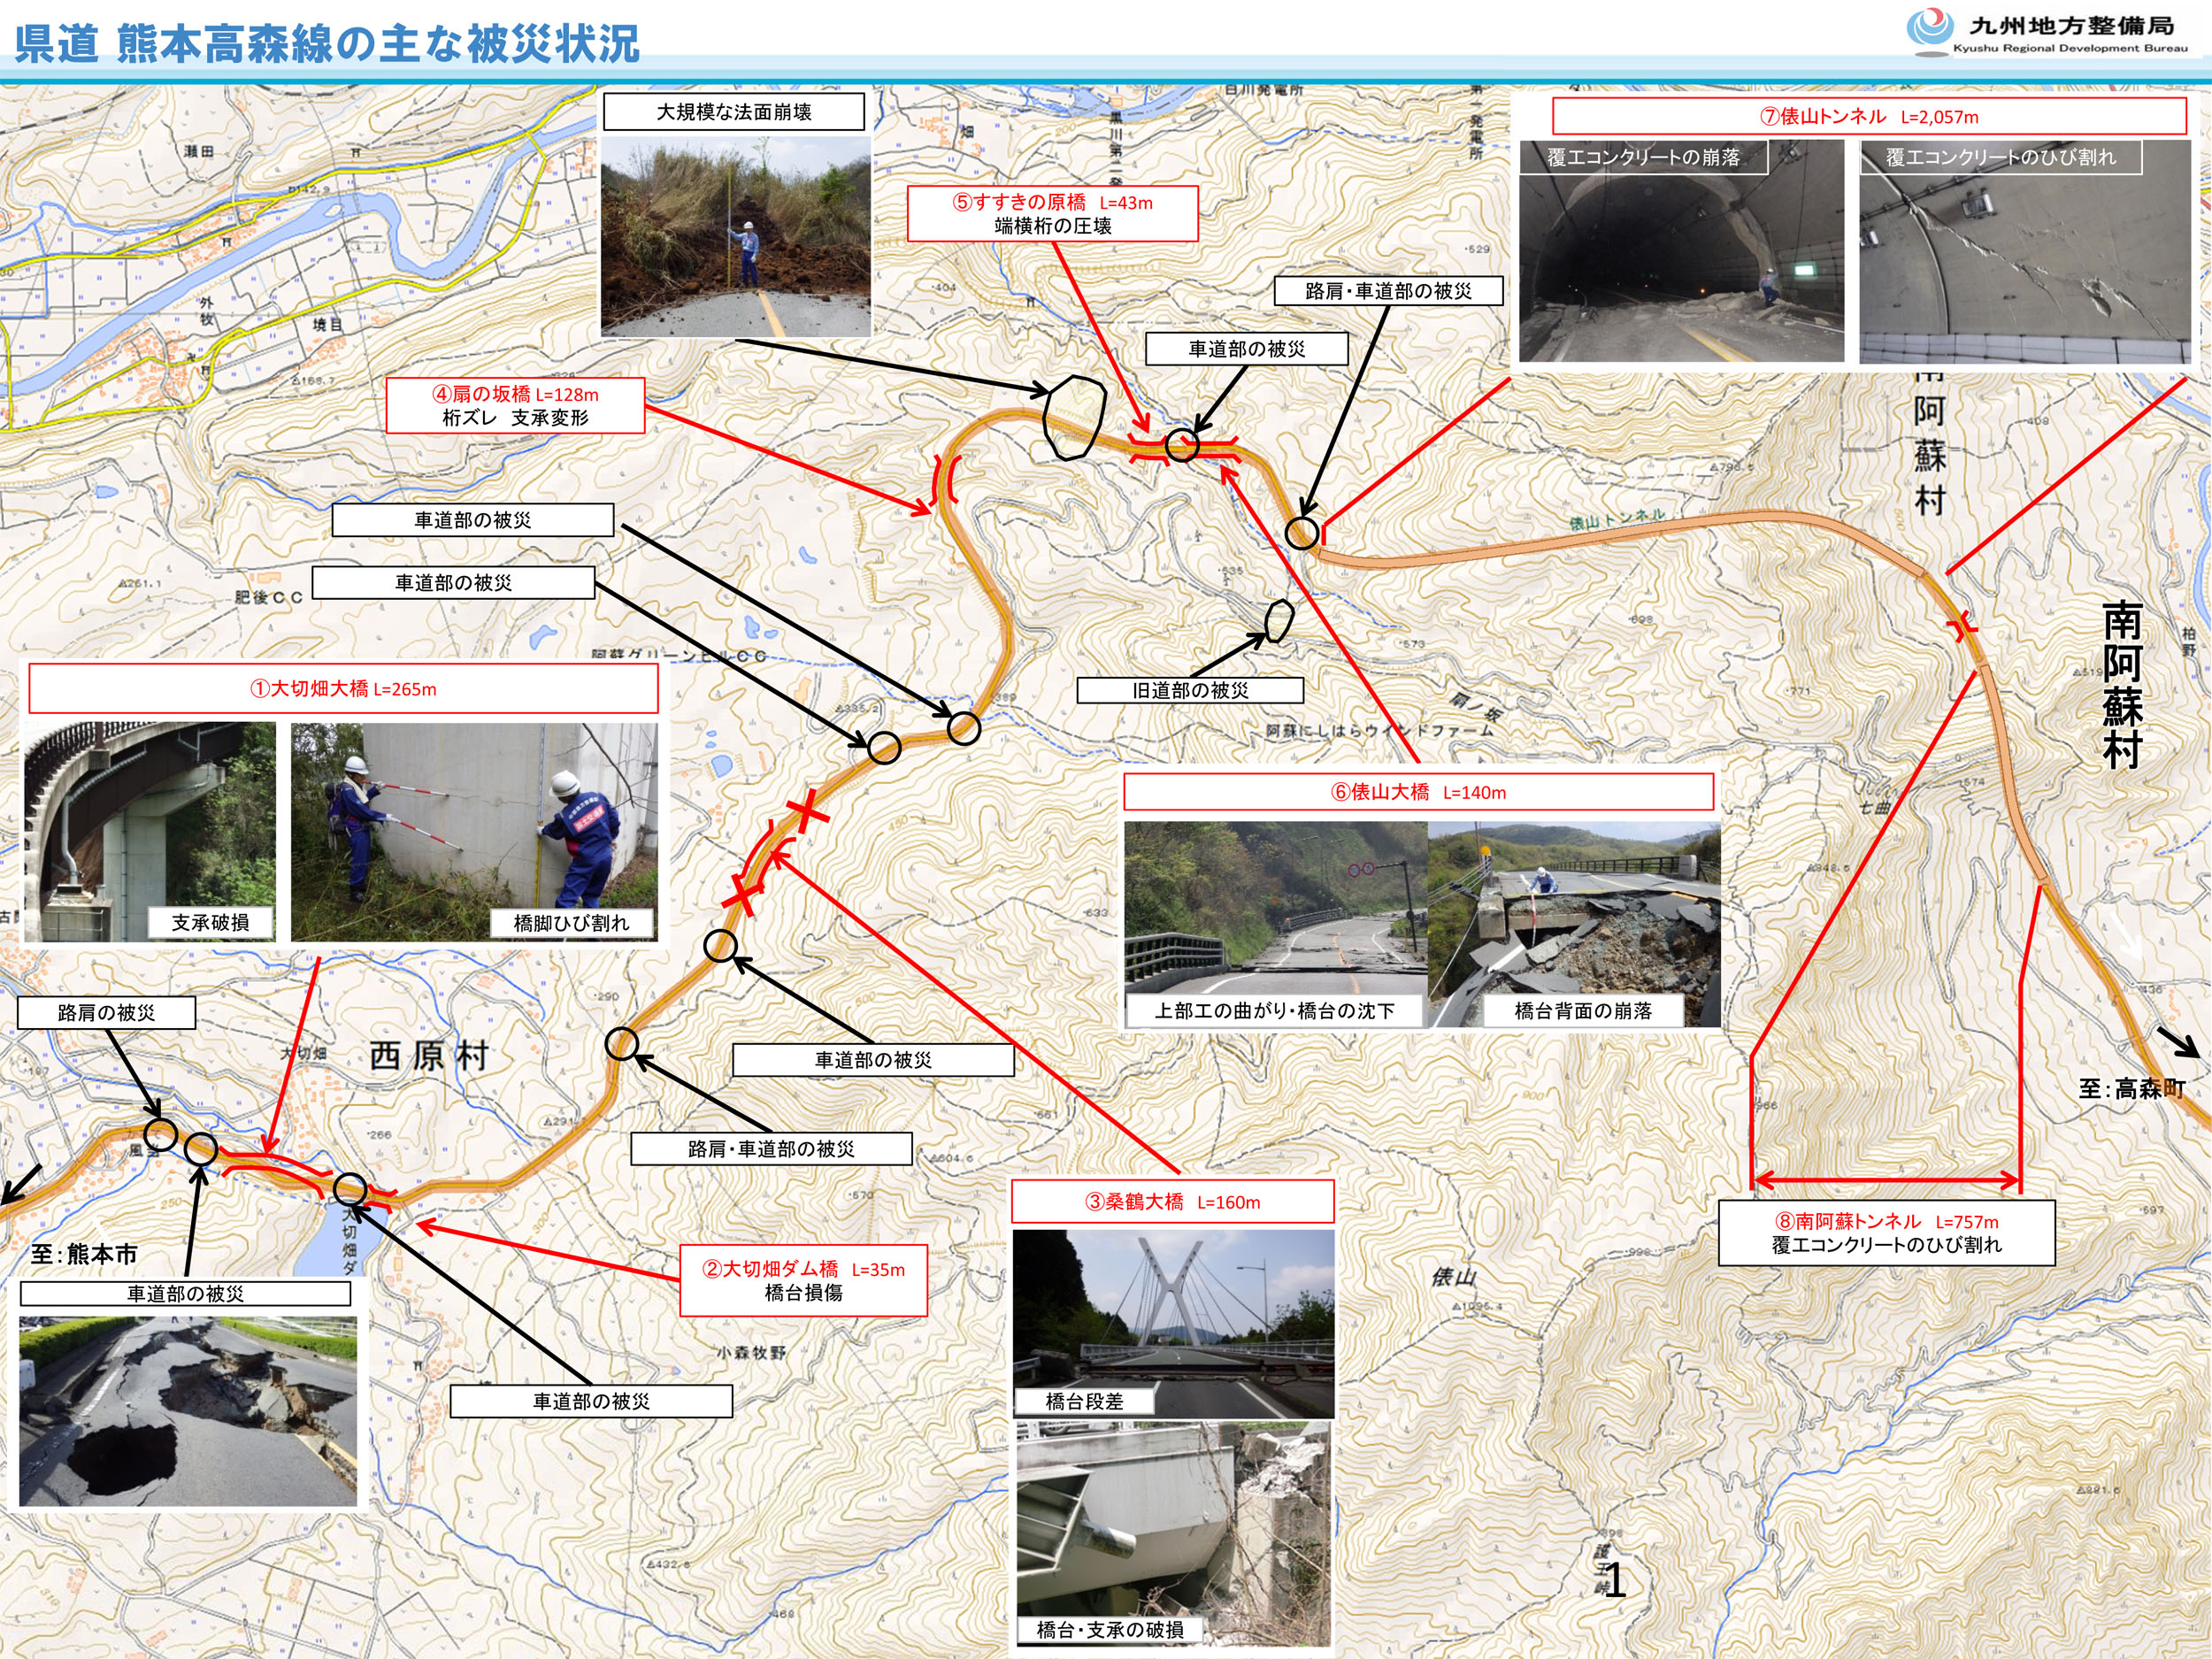Click the ⑤すすきの原橋 label box
The height and width of the screenshot is (1659, 2212).
(x=1052, y=213)
